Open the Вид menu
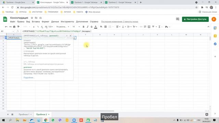The height and width of the screenshot is (123, 219). point(28,22)
